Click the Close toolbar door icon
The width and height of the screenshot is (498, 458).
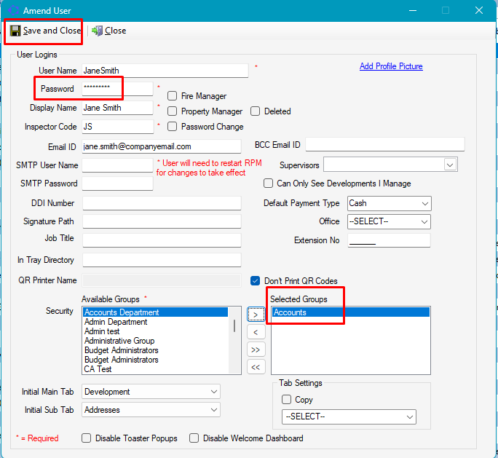tap(97, 31)
